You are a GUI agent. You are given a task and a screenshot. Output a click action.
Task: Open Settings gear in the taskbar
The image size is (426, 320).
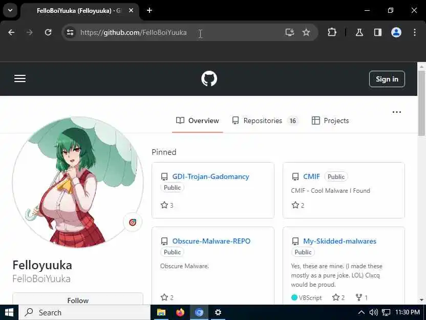[x=218, y=312]
